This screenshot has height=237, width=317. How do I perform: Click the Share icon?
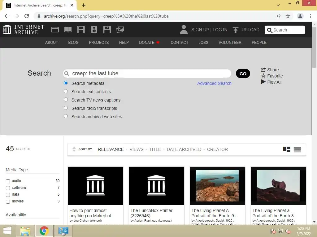click(x=263, y=70)
